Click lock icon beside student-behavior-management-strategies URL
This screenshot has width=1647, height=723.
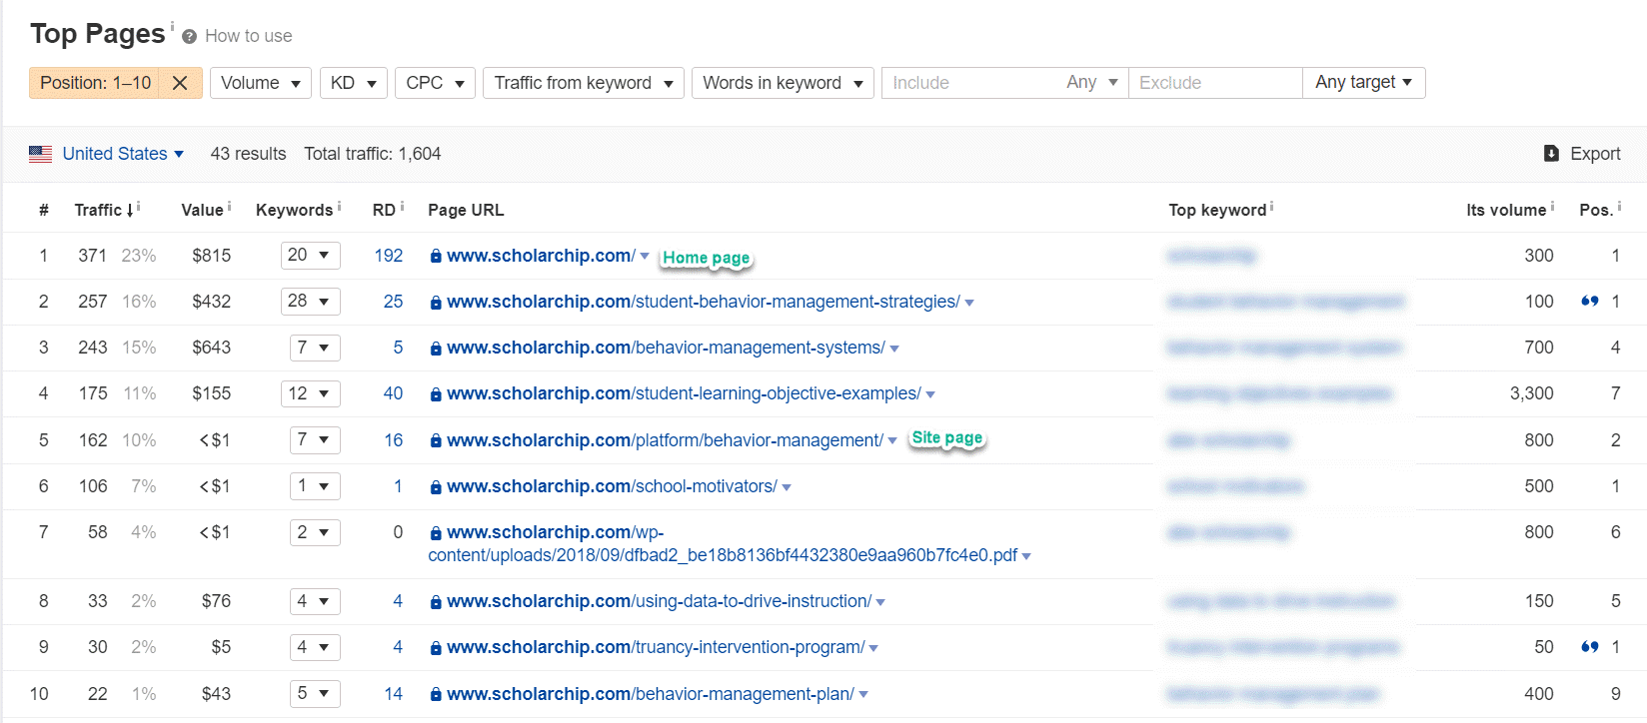pyautogui.click(x=436, y=303)
